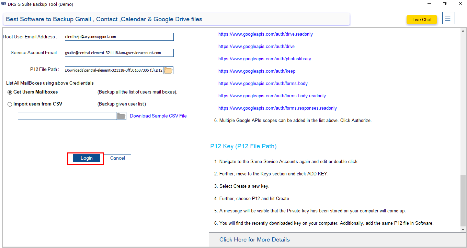Open the googleapis auth/drive link
Viewport: 467px width, 248px height.
click(257, 47)
